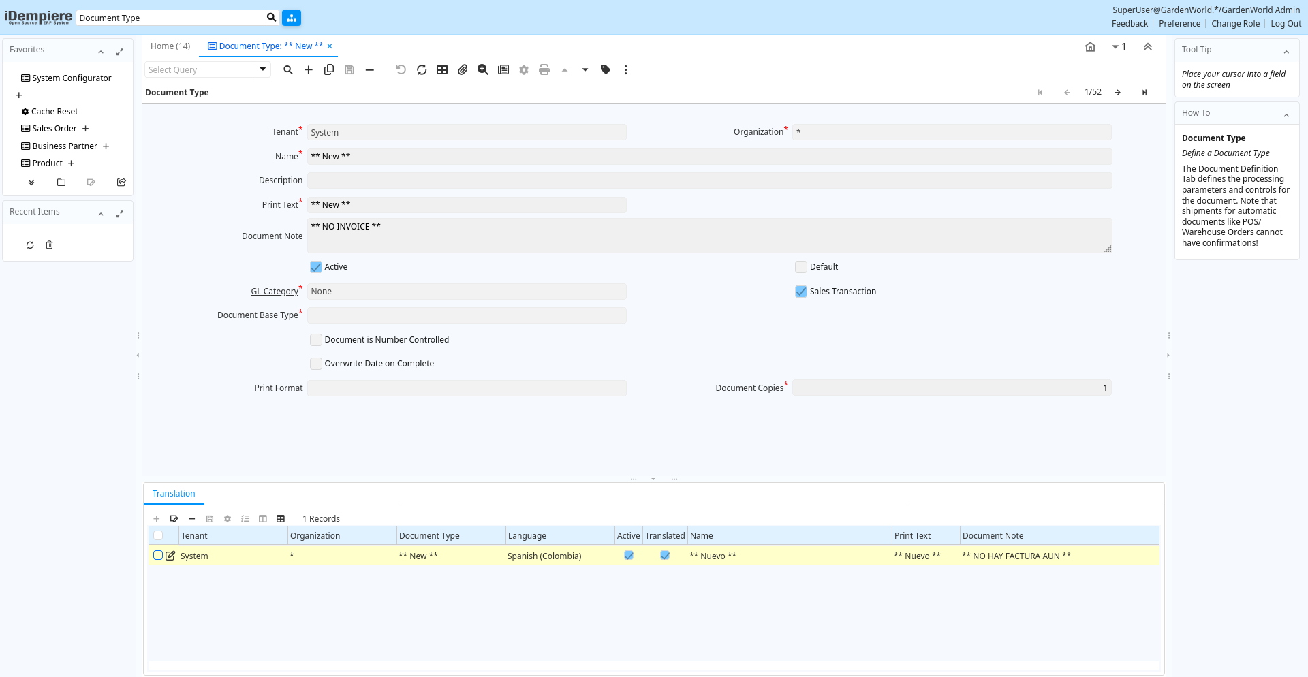Click the Home icon at top right
The width and height of the screenshot is (1308, 677).
tap(1090, 47)
